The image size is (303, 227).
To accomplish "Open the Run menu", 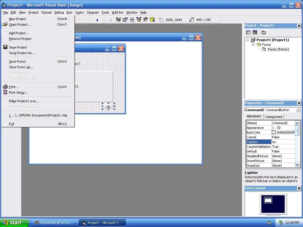I will click(x=69, y=12).
